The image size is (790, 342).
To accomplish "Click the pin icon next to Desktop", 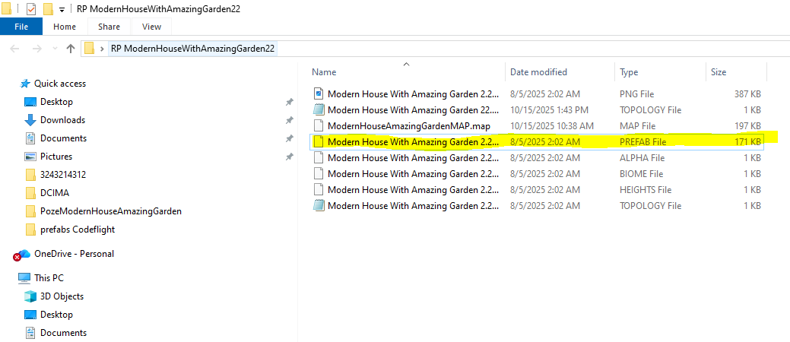I will [x=288, y=102].
